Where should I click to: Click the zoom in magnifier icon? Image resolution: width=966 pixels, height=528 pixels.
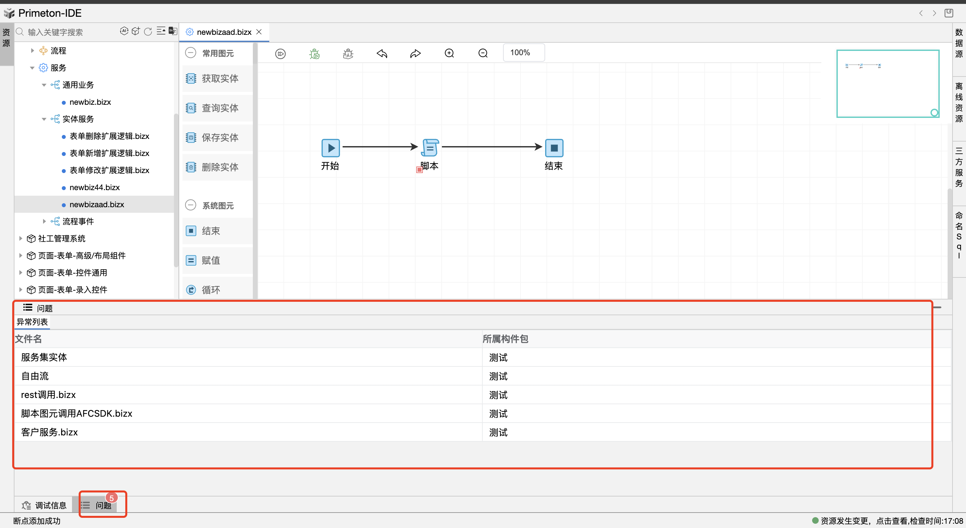click(449, 54)
